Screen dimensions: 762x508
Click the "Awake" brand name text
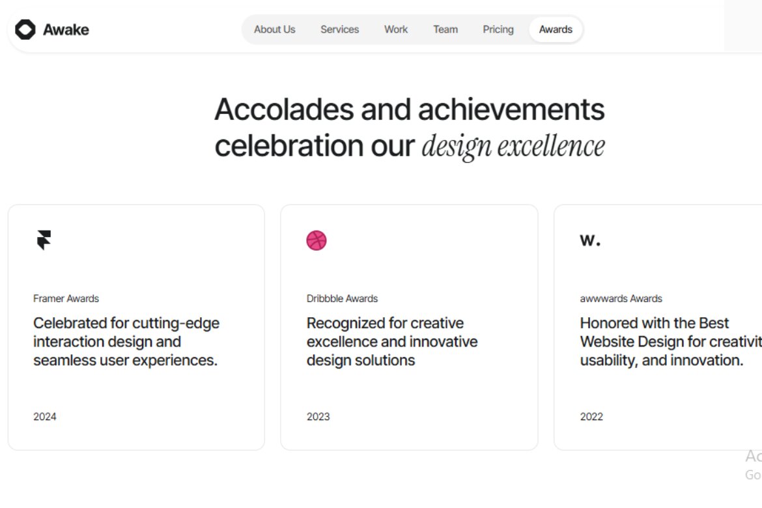(66, 29)
